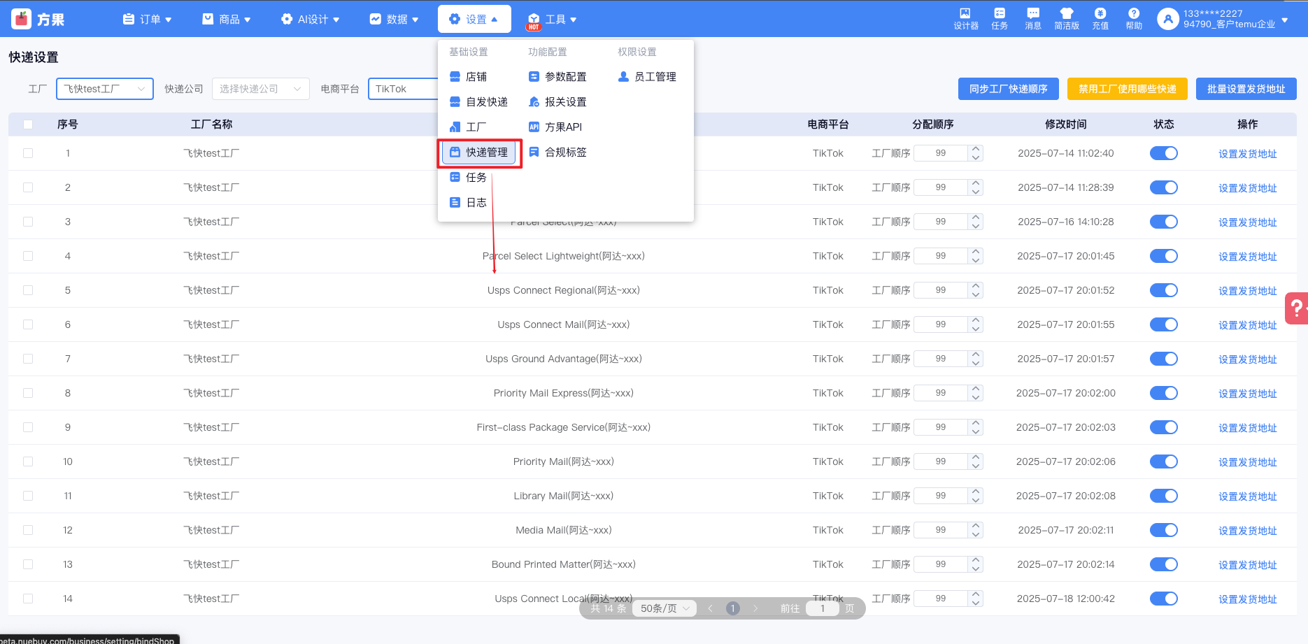Open the 充值 recharge icon
Screen dimensions: 1308x644
coord(1100,18)
